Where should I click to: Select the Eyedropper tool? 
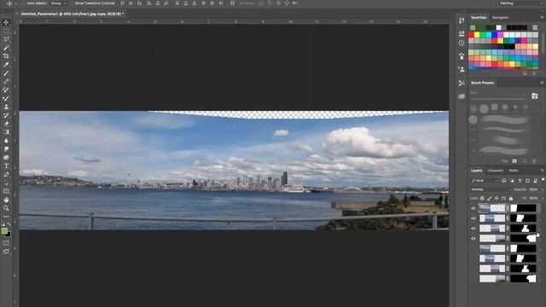pyautogui.click(x=6, y=65)
